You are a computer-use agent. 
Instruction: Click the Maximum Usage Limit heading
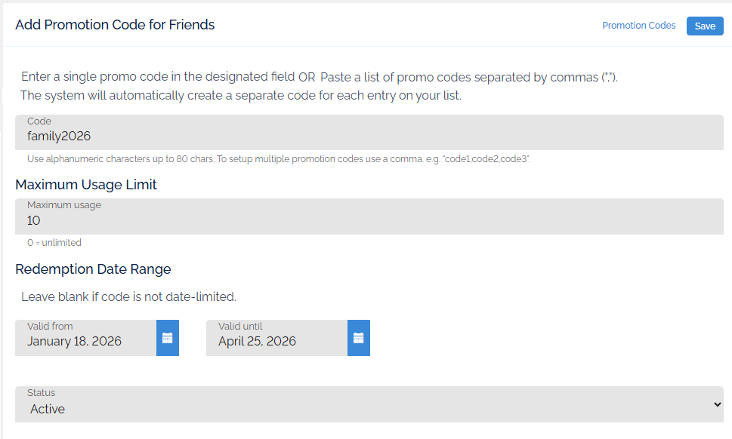pos(86,185)
